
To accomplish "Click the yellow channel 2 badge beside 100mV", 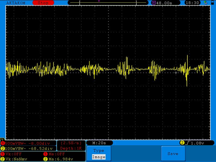I will pos(3,149).
